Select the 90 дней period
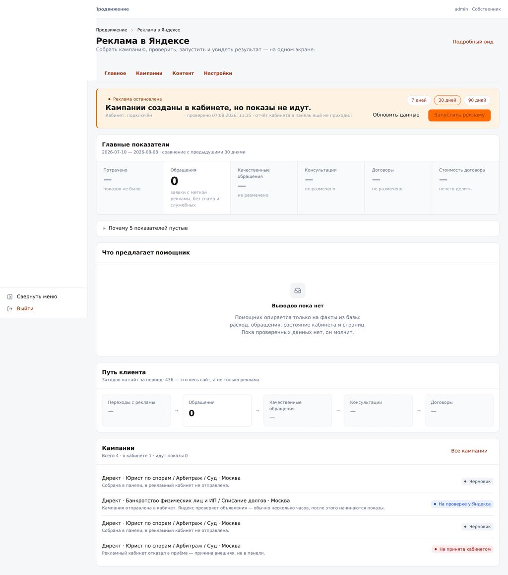 477,100
